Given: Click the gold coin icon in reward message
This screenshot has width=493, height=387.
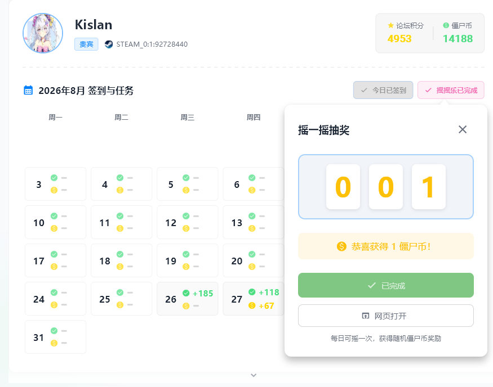Looking at the screenshot, I should (x=341, y=246).
